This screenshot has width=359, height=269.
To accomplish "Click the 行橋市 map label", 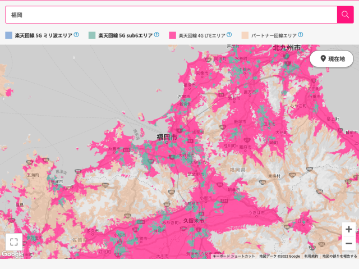I will (x=314, y=97).
